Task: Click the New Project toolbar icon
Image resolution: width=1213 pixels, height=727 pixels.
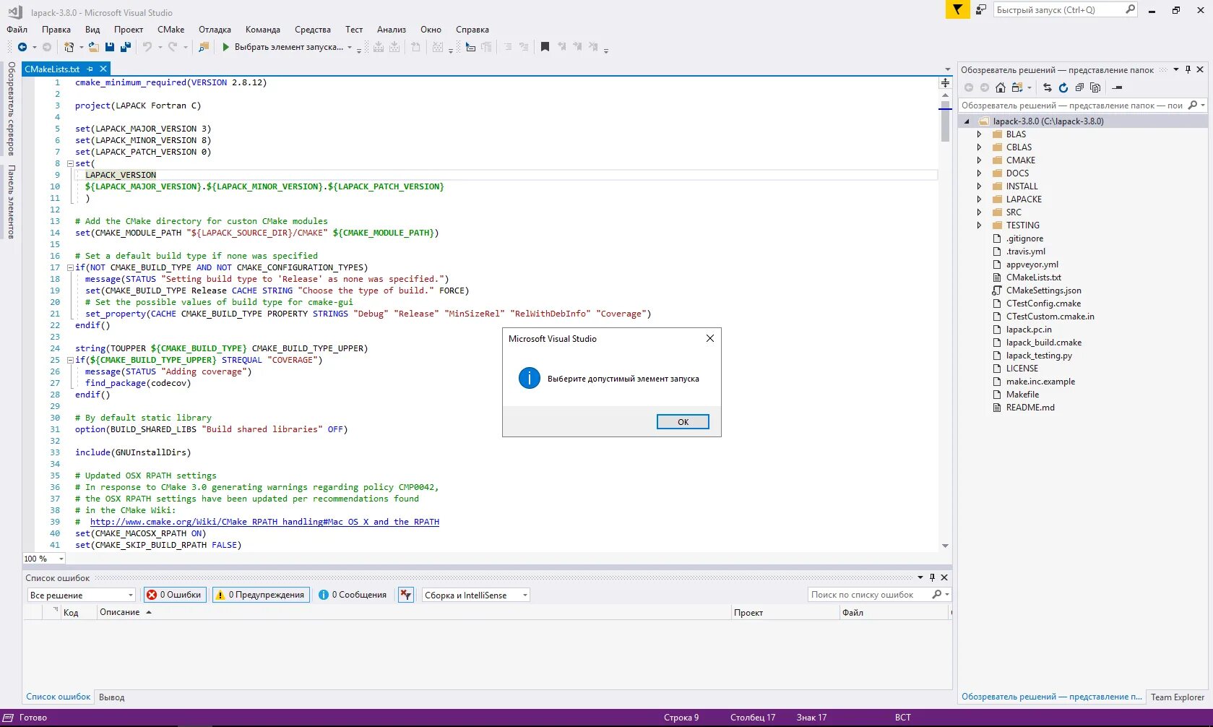Action: click(x=69, y=47)
